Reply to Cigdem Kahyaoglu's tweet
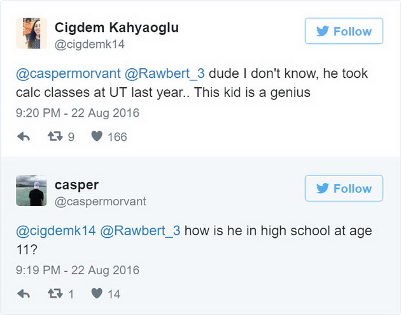The width and height of the screenshot is (401, 315). pyautogui.click(x=24, y=136)
